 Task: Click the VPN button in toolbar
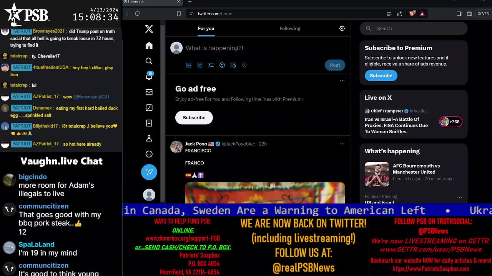tap(484, 13)
